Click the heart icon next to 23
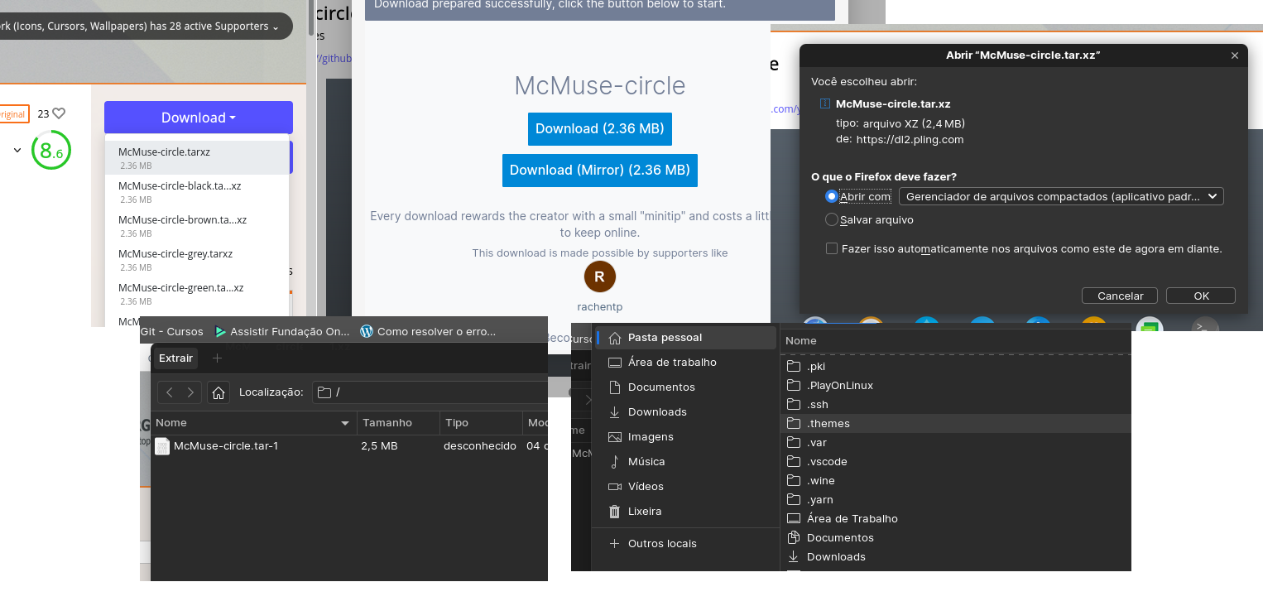 tap(59, 113)
